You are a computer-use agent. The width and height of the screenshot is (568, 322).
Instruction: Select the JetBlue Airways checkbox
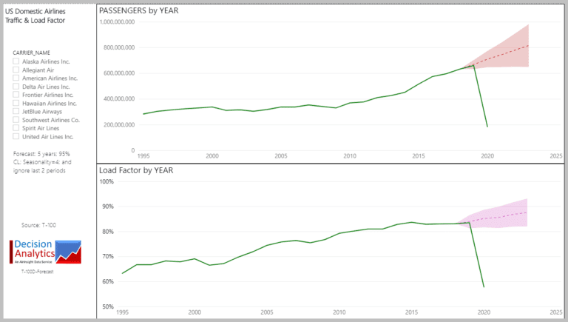pos(16,111)
